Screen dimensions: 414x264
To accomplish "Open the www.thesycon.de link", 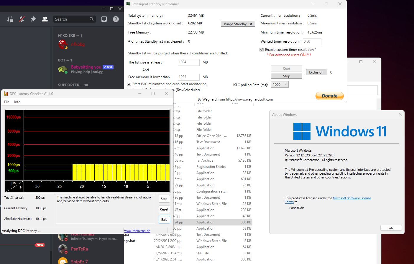I will point(137,231).
